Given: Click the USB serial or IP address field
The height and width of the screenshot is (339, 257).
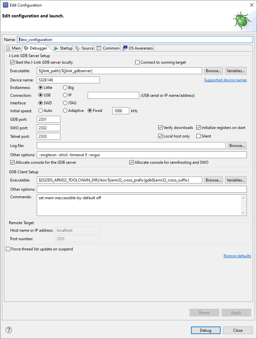Looking at the screenshot, I should click(113, 95).
